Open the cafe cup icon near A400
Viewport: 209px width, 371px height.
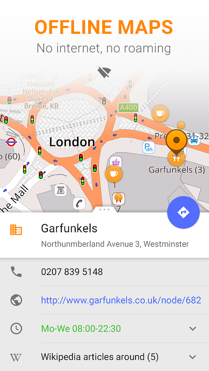tap(160, 114)
